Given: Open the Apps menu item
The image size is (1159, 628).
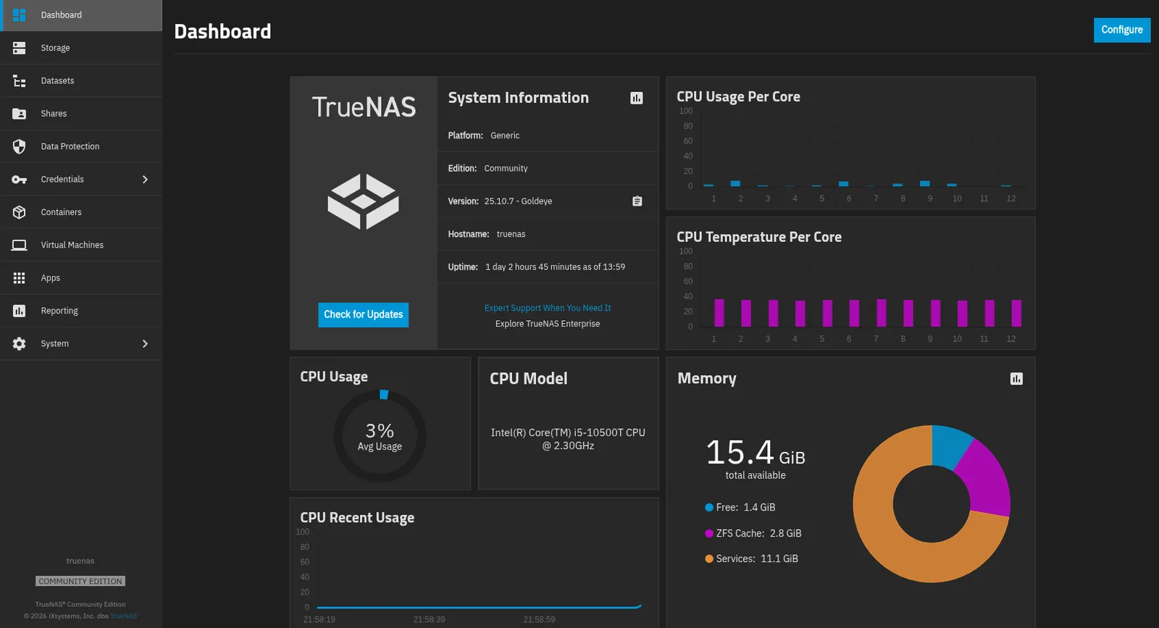Looking at the screenshot, I should coord(81,278).
